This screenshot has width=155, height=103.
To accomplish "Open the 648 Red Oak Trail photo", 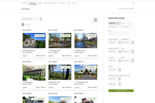I will pyautogui.click(x=60, y=72).
